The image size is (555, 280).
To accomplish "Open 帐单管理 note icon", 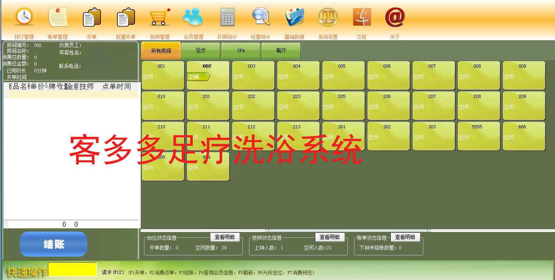I will (x=58, y=17).
